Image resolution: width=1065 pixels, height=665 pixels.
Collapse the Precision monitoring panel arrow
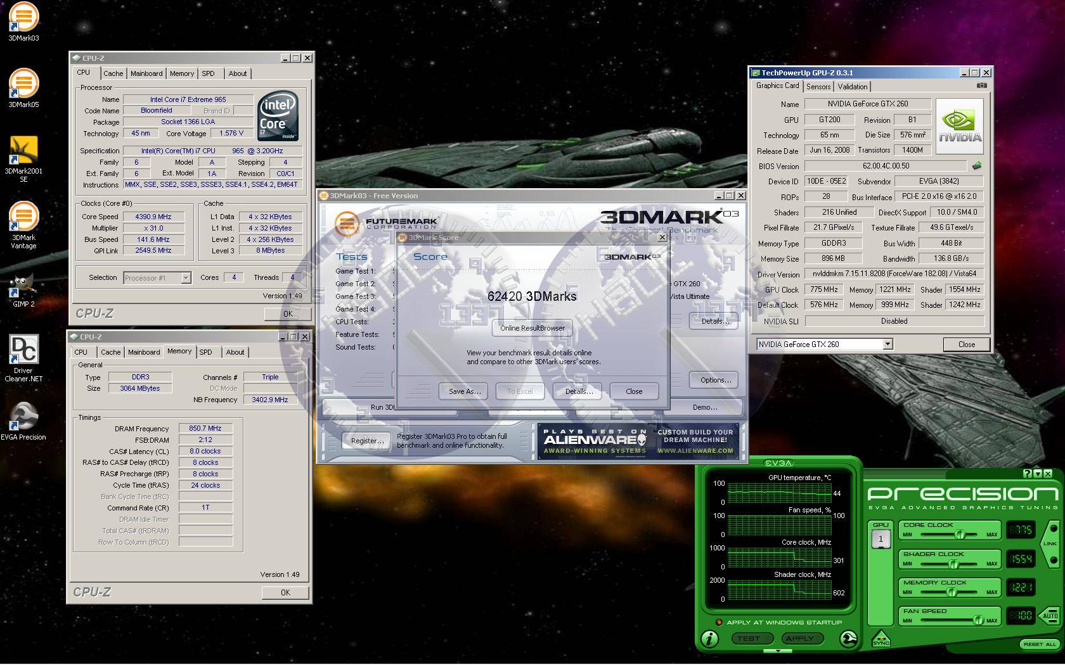coord(777,650)
